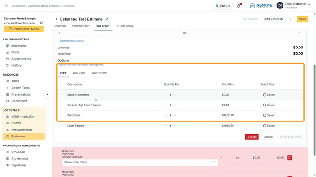Image resolution: width=316 pixels, height=177 pixels.
Task: Open the notifications bell
Action: [x=239, y=6]
